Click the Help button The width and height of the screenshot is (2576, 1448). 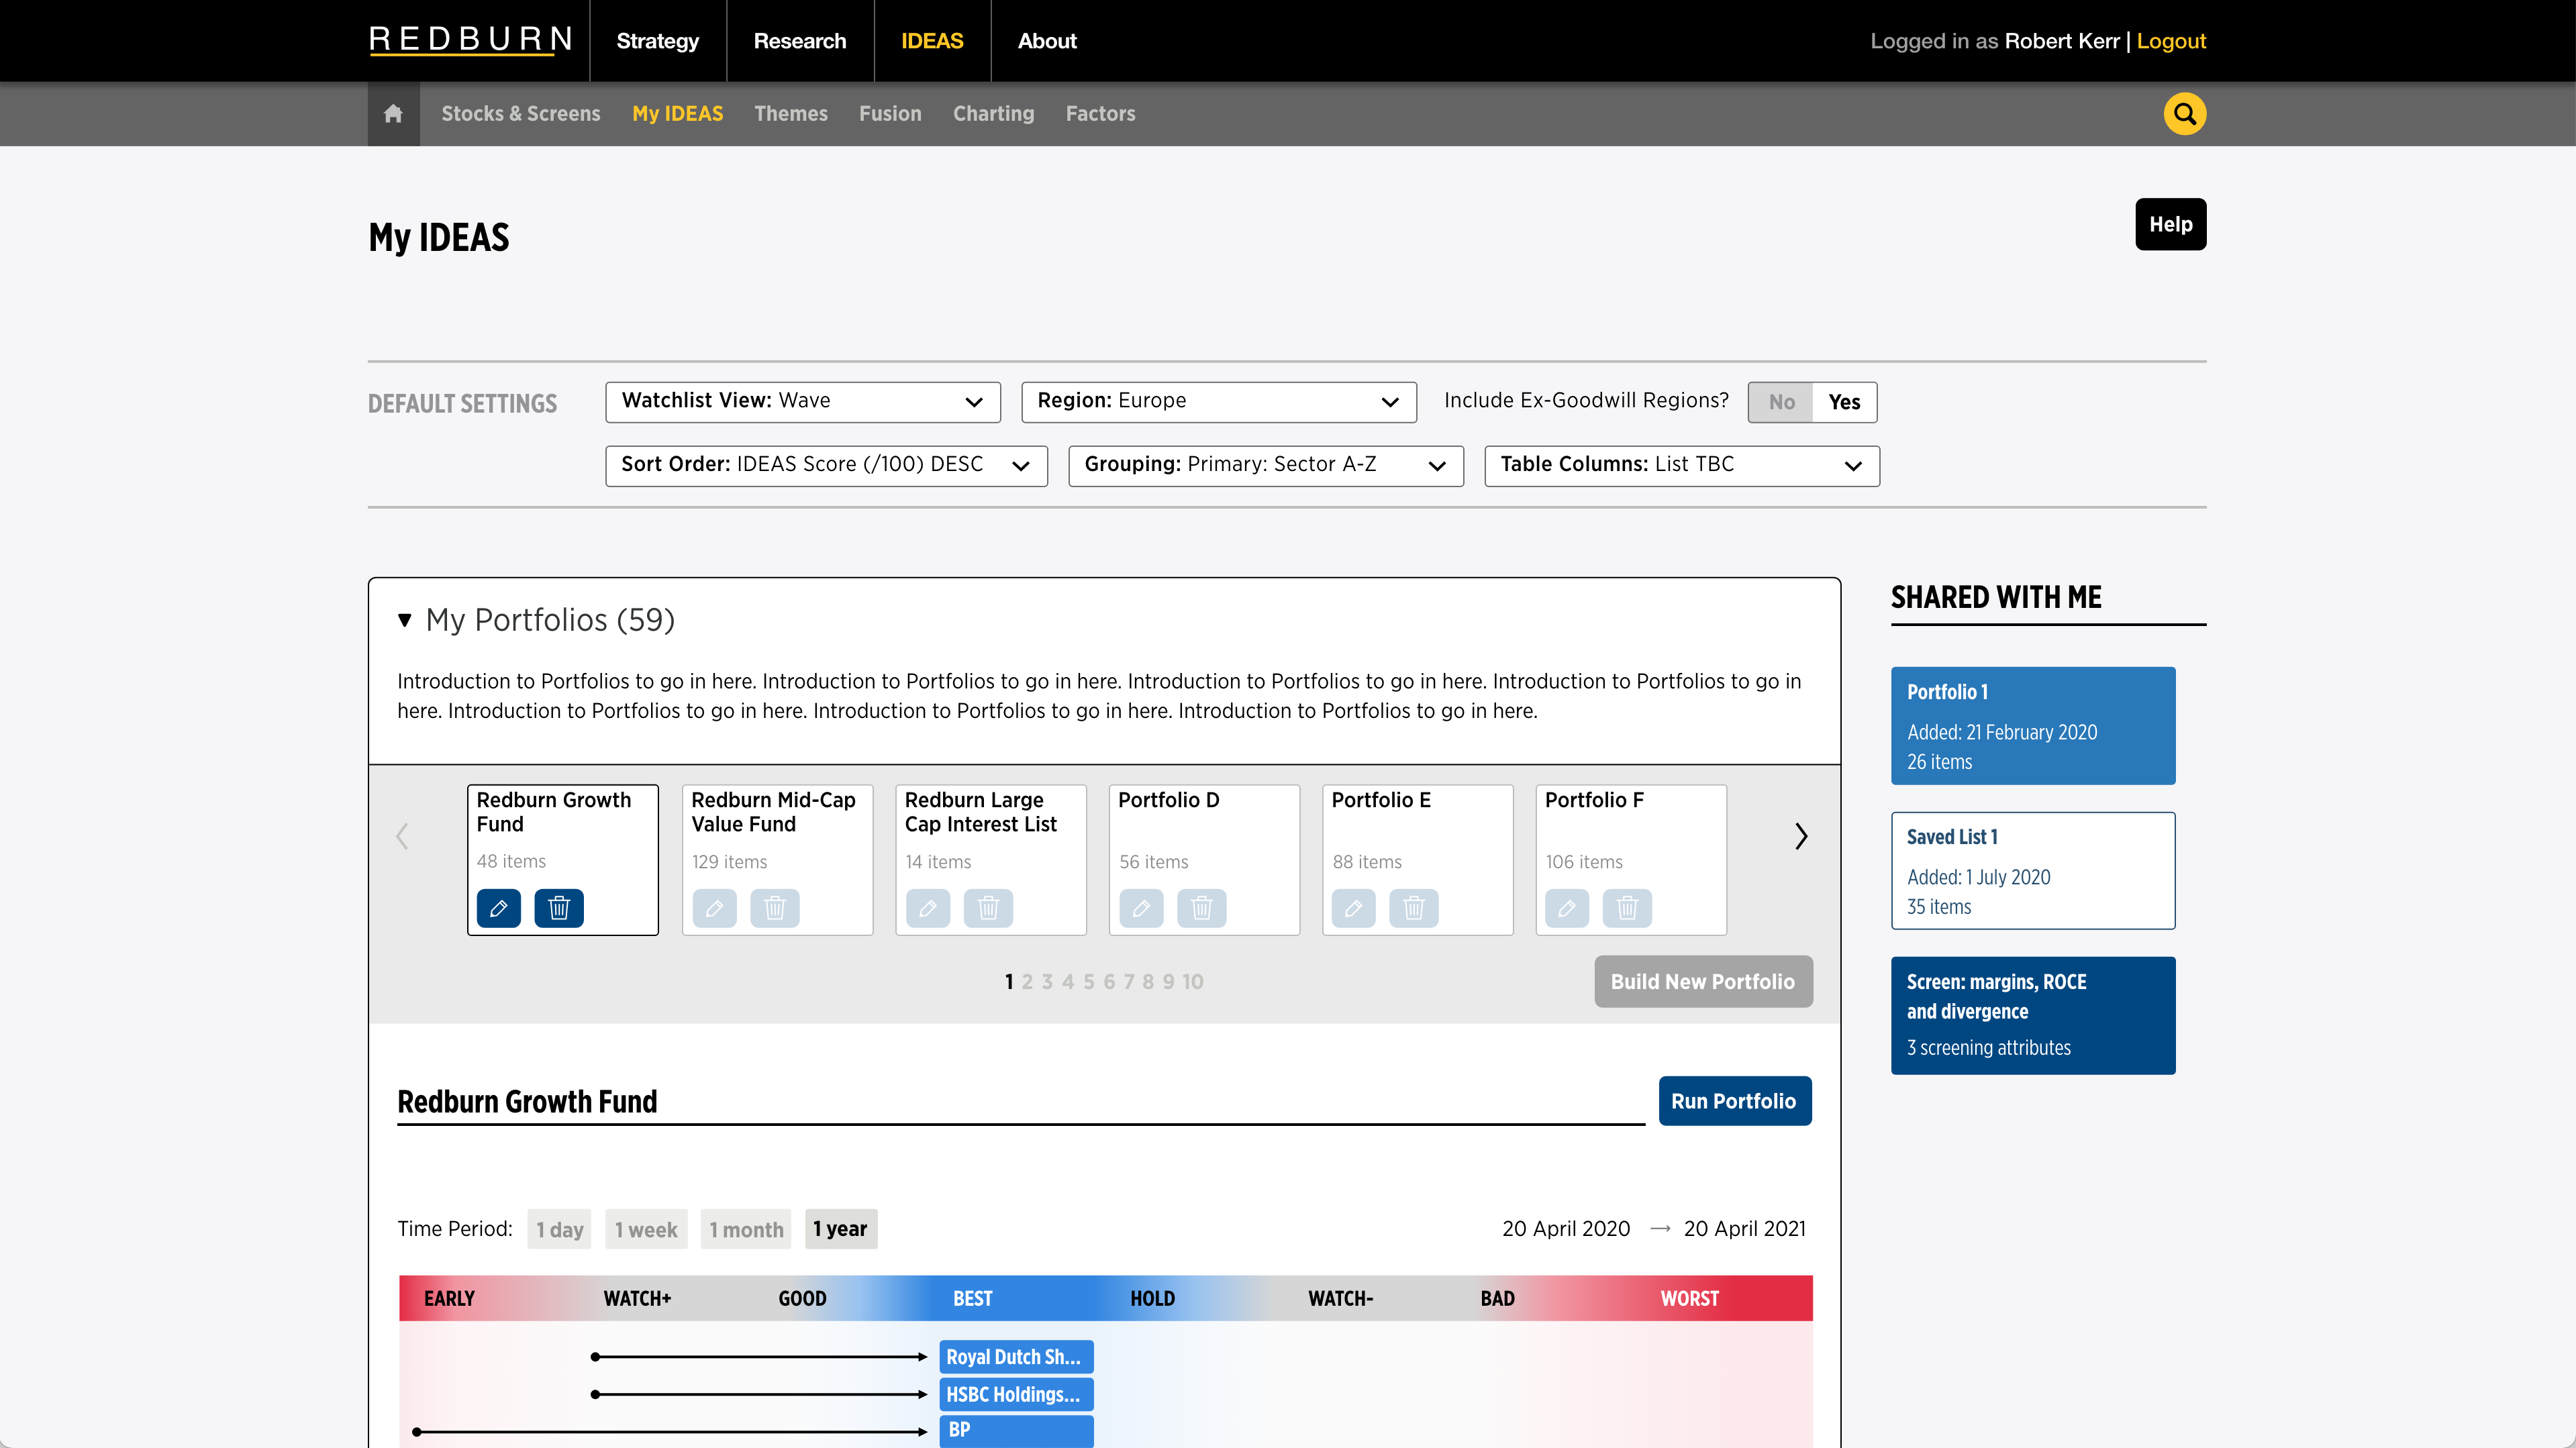coord(2170,224)
